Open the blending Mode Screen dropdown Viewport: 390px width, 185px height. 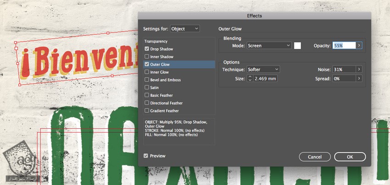[x=269, y=45]
